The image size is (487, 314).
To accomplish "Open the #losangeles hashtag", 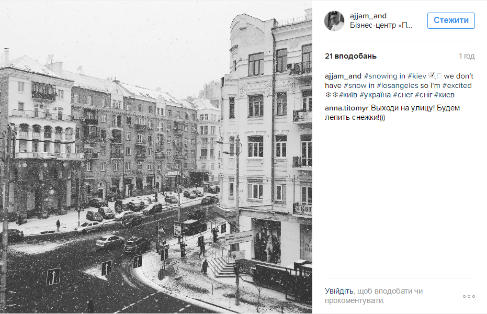I will (398, 85).
